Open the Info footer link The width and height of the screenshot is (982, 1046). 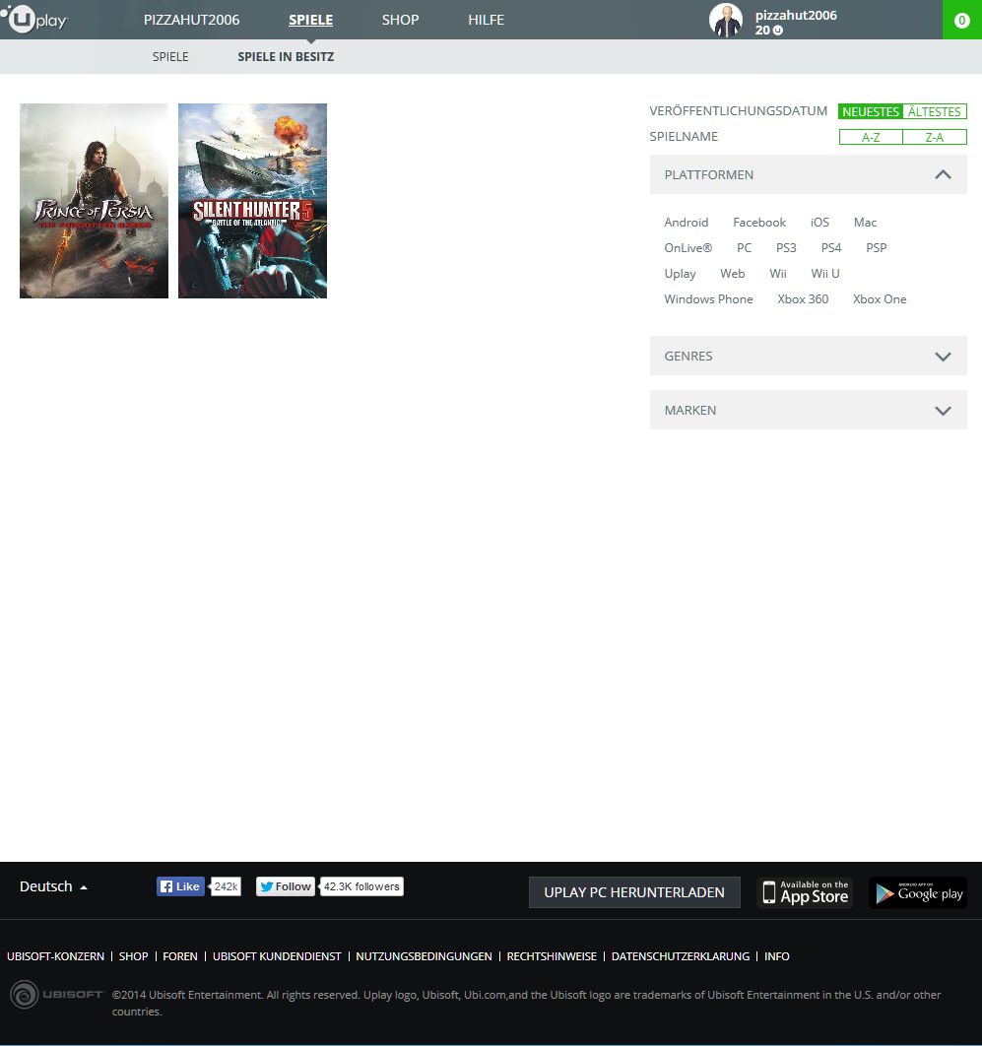(776, 956)
